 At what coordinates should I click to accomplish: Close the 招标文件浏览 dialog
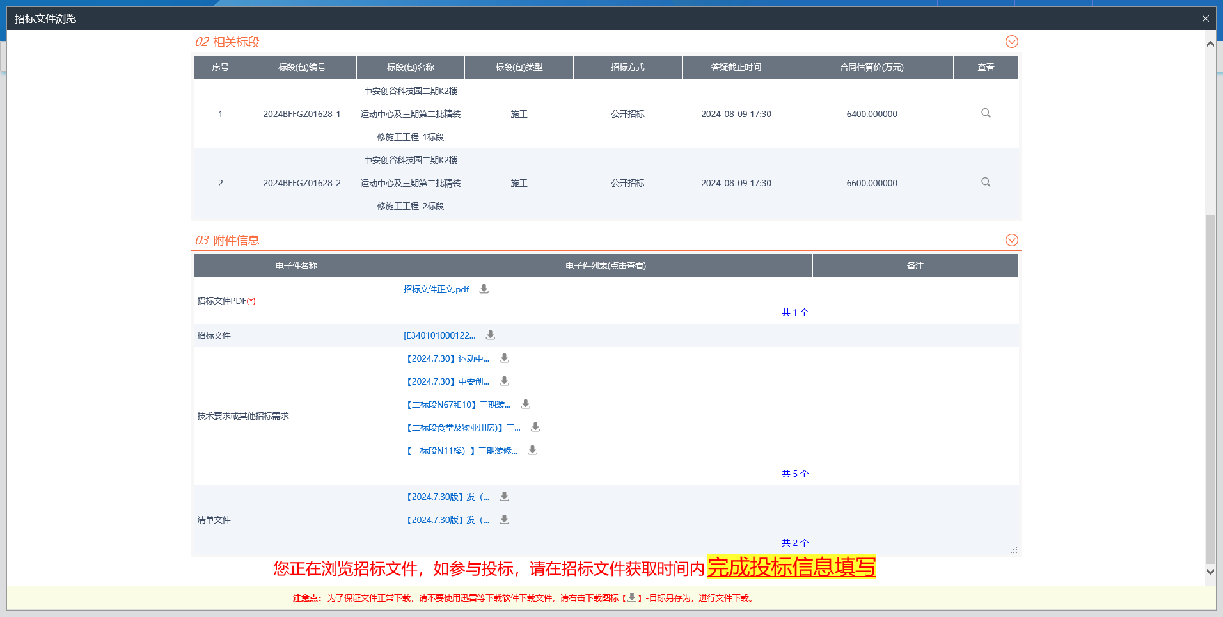pyautogui.click(x=1205, y=19)
